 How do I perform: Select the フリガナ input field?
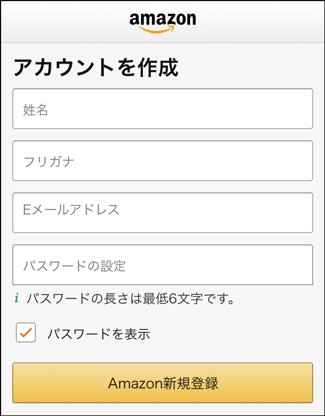click(162, 161)
